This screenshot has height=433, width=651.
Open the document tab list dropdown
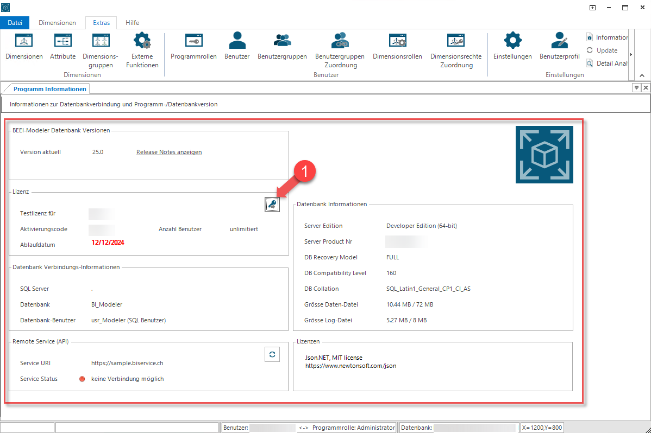point(636,87)
